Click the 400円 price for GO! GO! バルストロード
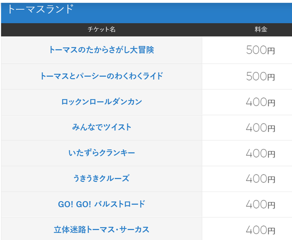Image resolution: width=292 pixels, height=240 pixels. click(x=260, y=204)
